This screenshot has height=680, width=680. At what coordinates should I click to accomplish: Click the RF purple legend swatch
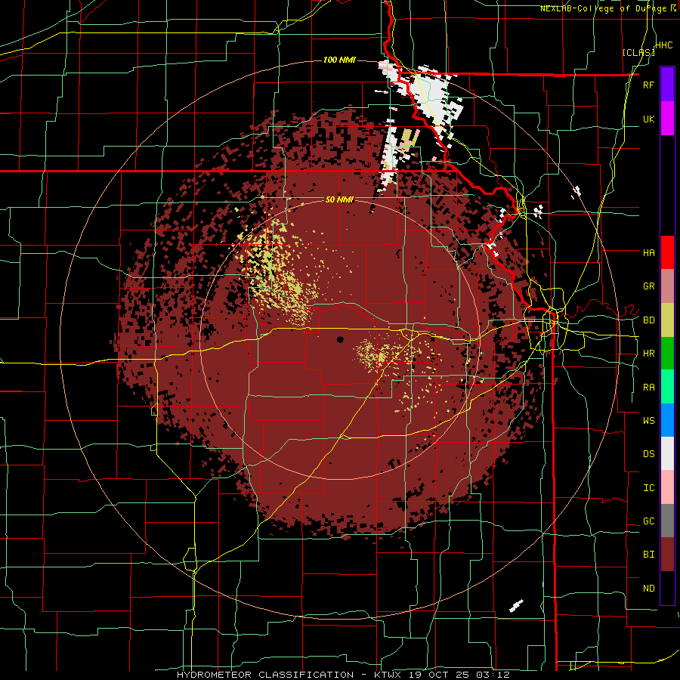coord(667,85)
